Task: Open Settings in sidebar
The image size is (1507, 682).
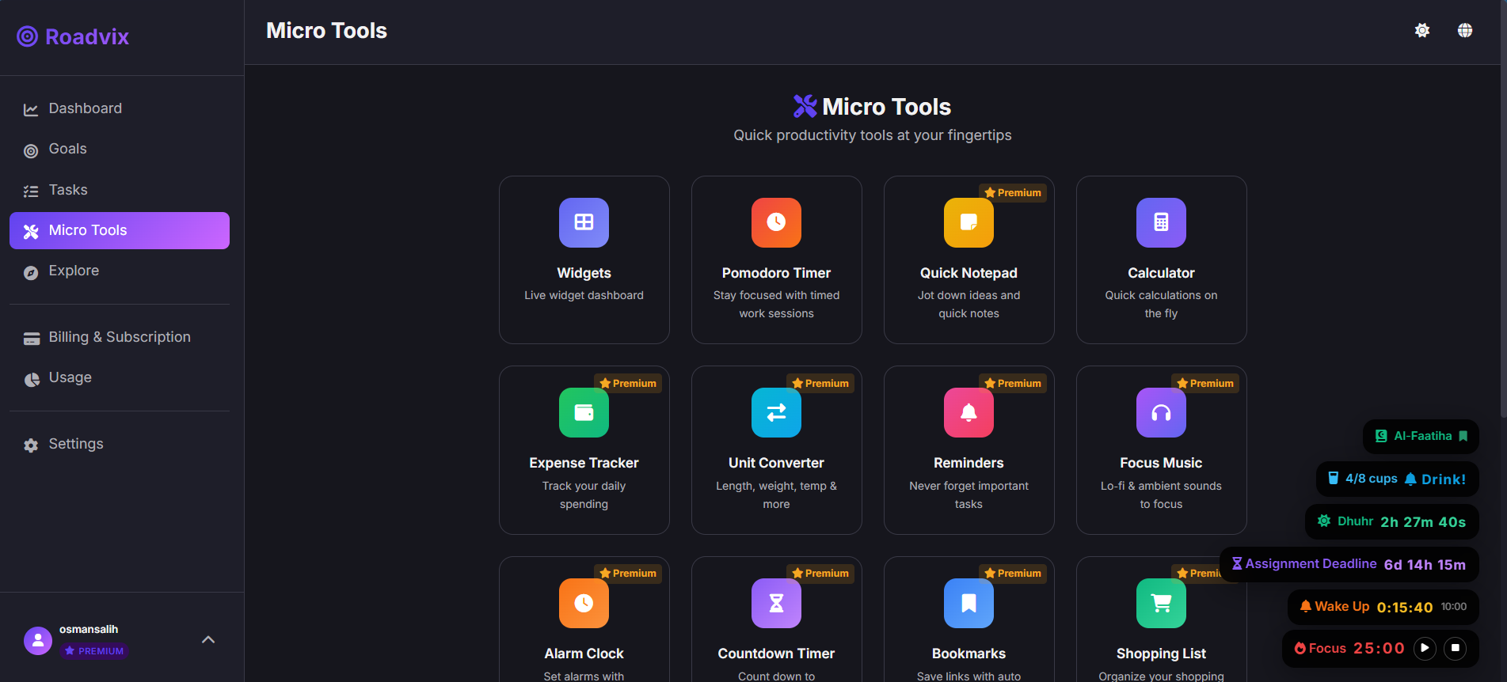Action: click(x=120, y=444)
